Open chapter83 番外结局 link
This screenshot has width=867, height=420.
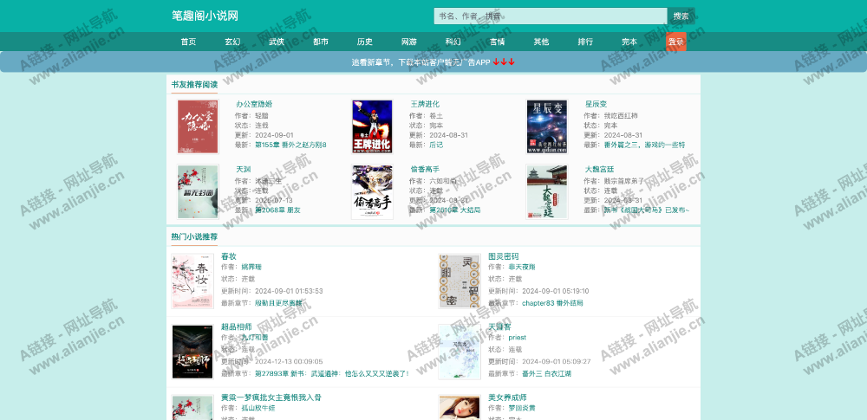pos(552,303)
